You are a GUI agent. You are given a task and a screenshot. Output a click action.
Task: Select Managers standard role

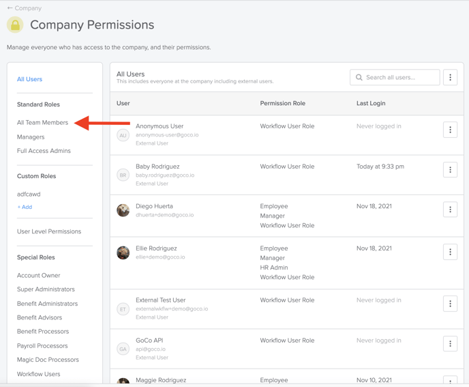coord(31,137)
